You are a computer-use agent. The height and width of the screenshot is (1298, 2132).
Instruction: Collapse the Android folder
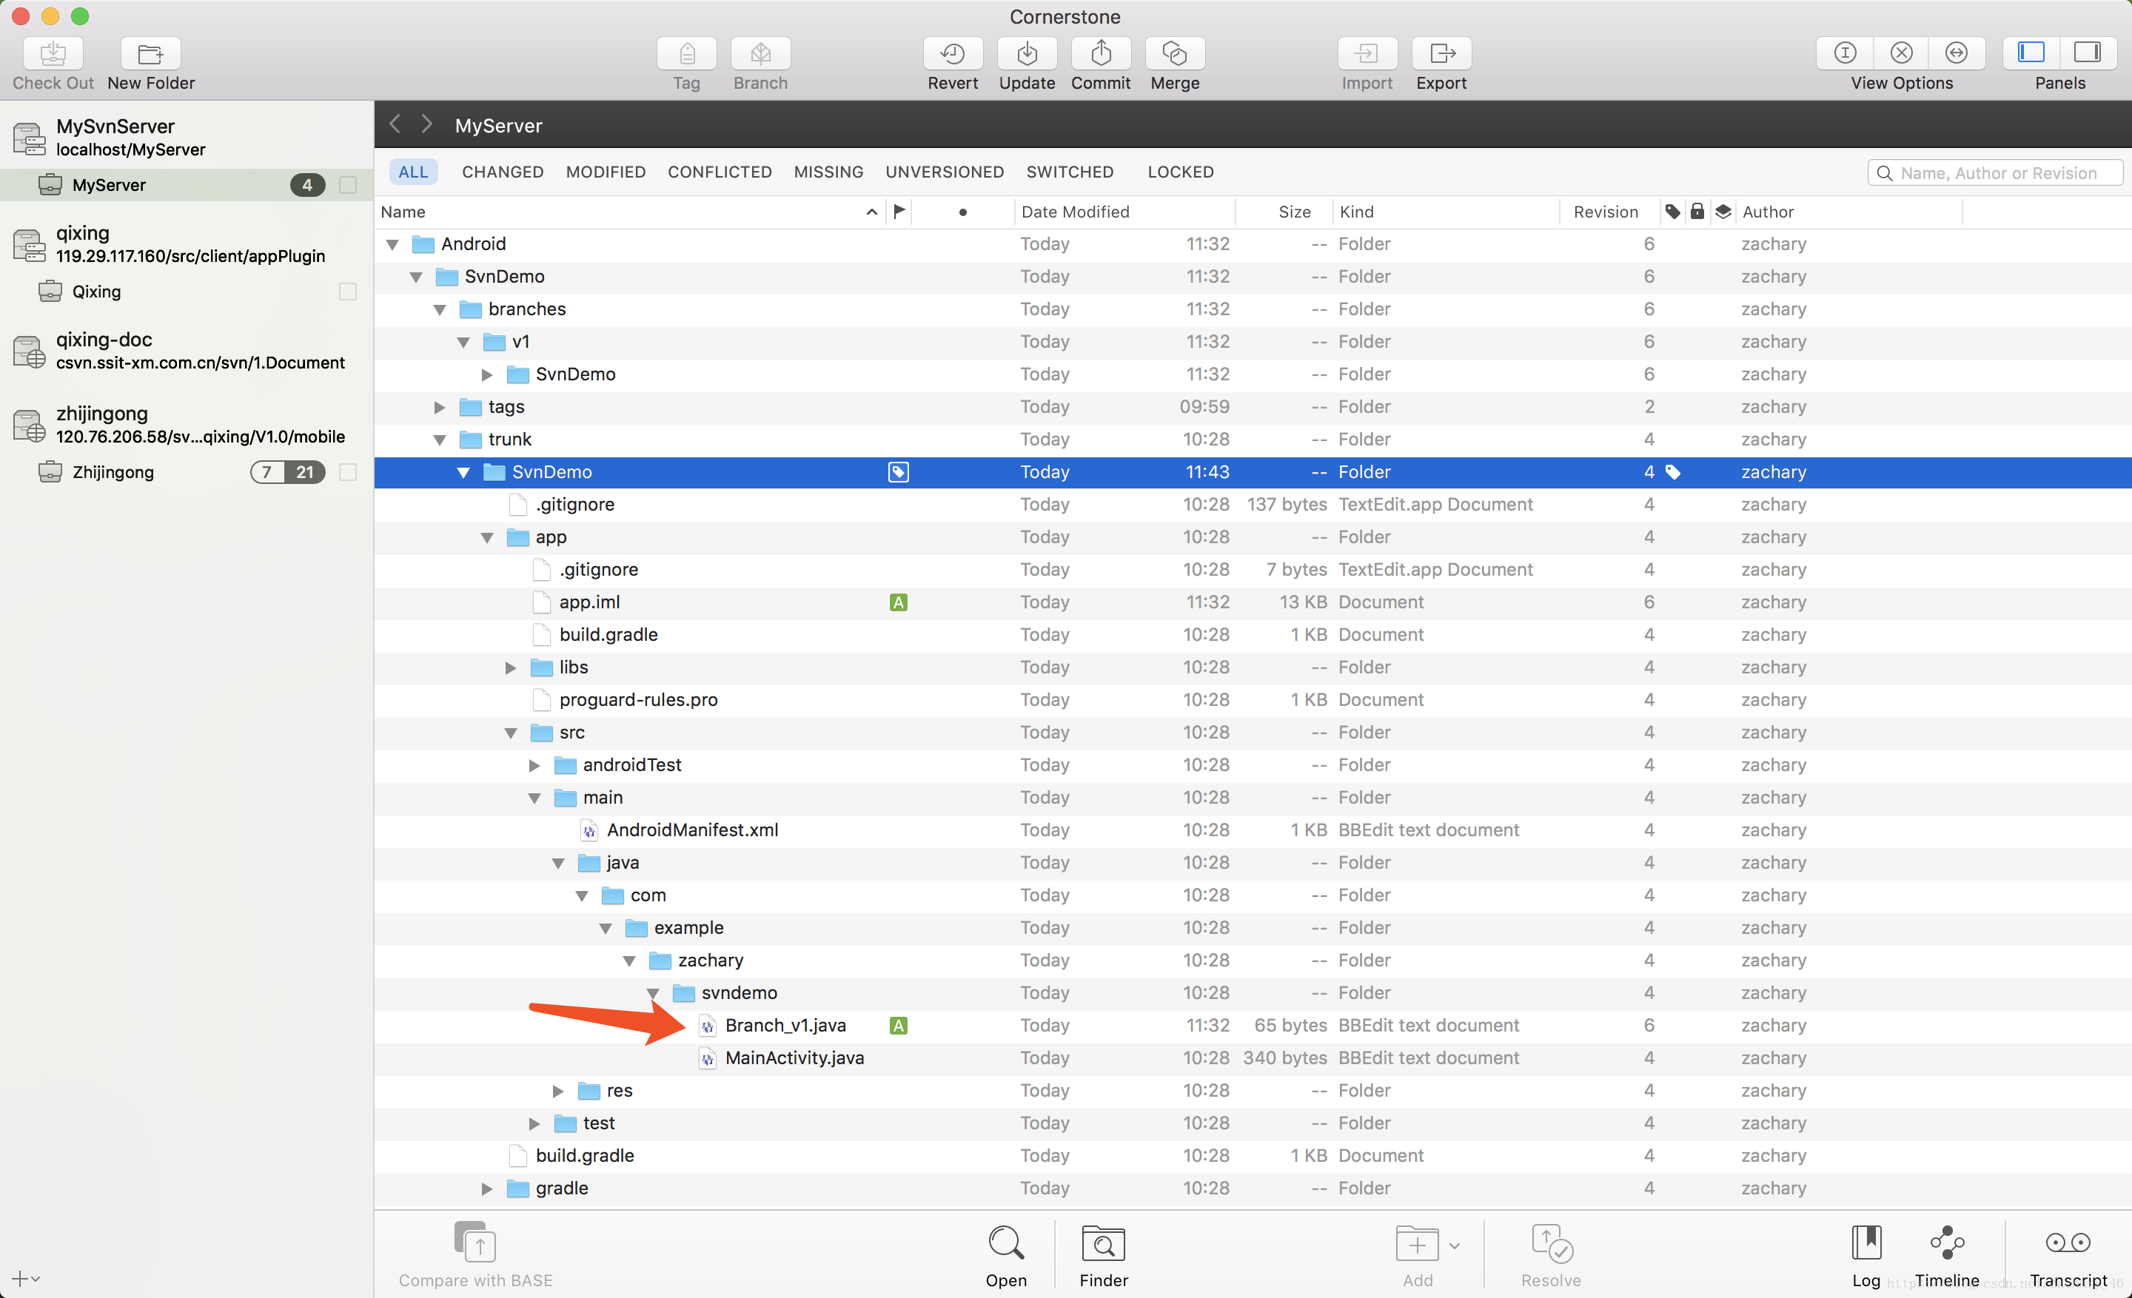(393, 245)
